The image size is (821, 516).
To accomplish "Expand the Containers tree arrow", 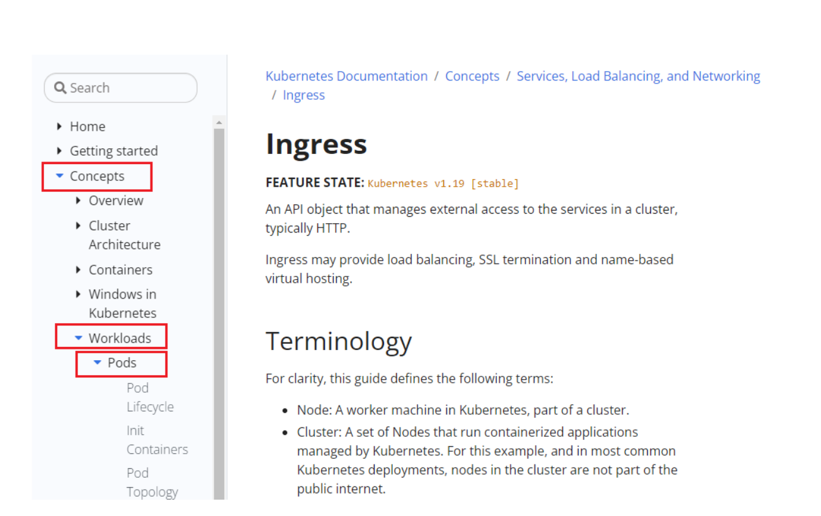I will pos(78,270).
